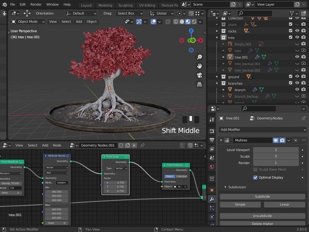
Task: Enable the Optimal Display checkbox
Action: 255,178
